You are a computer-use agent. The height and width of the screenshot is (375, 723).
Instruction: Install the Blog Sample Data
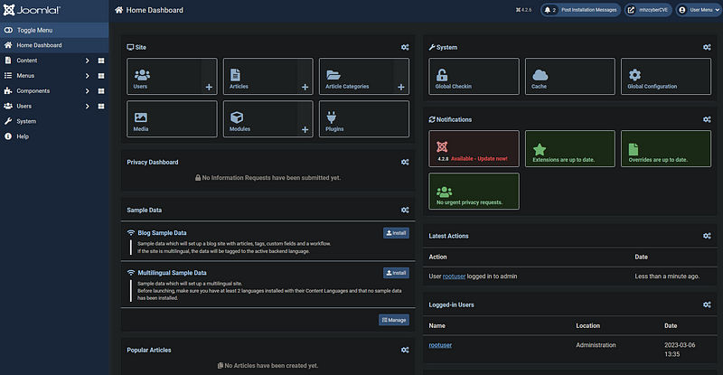pos(396,233)
